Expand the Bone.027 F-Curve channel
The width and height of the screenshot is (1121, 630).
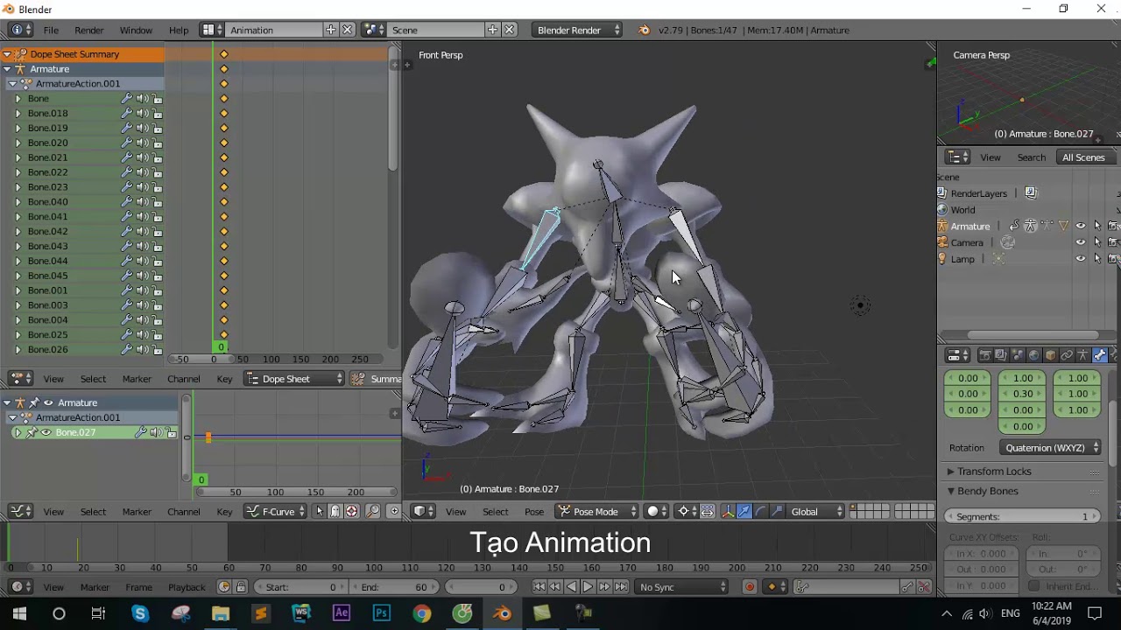click(18, 433)
